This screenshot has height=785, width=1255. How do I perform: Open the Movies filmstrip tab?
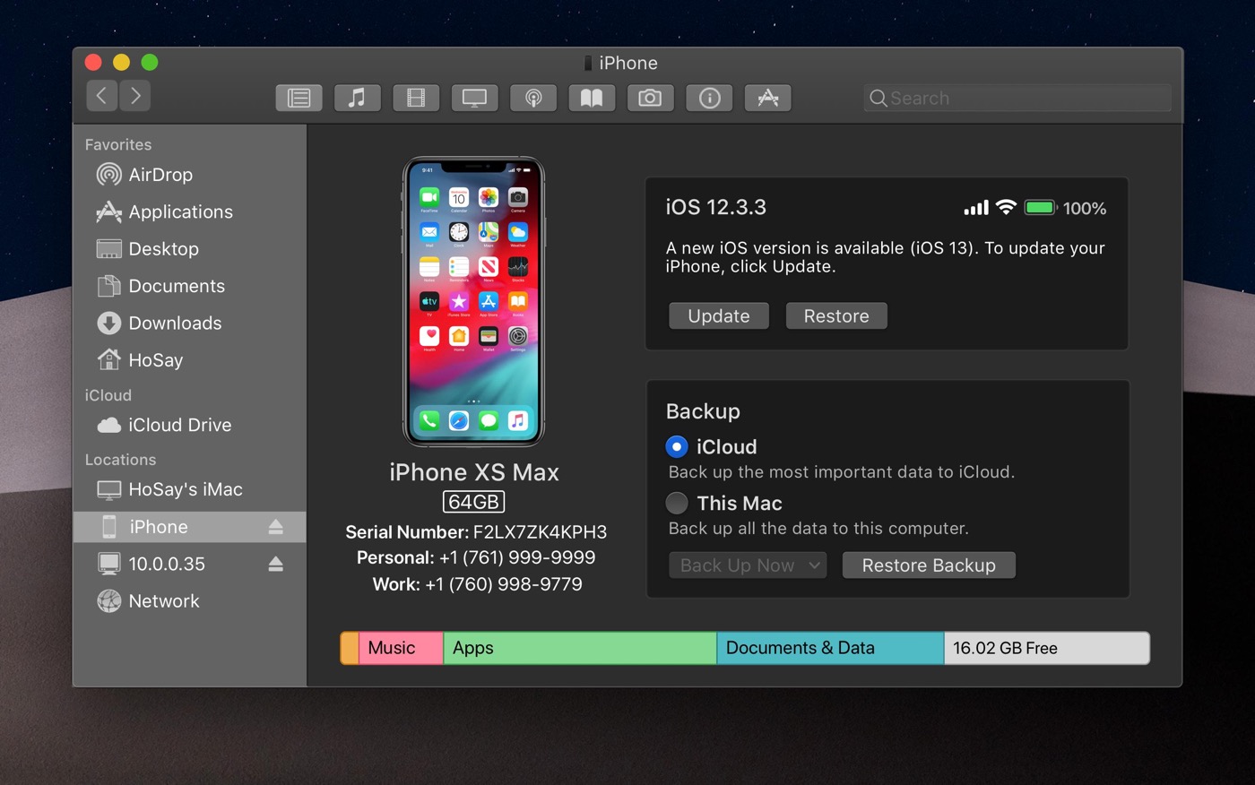point(416,98)
